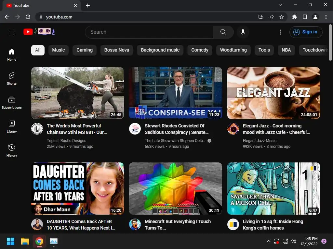Click the Chrome taskbar icon
The image size is (333, 249).
[39, 241]
